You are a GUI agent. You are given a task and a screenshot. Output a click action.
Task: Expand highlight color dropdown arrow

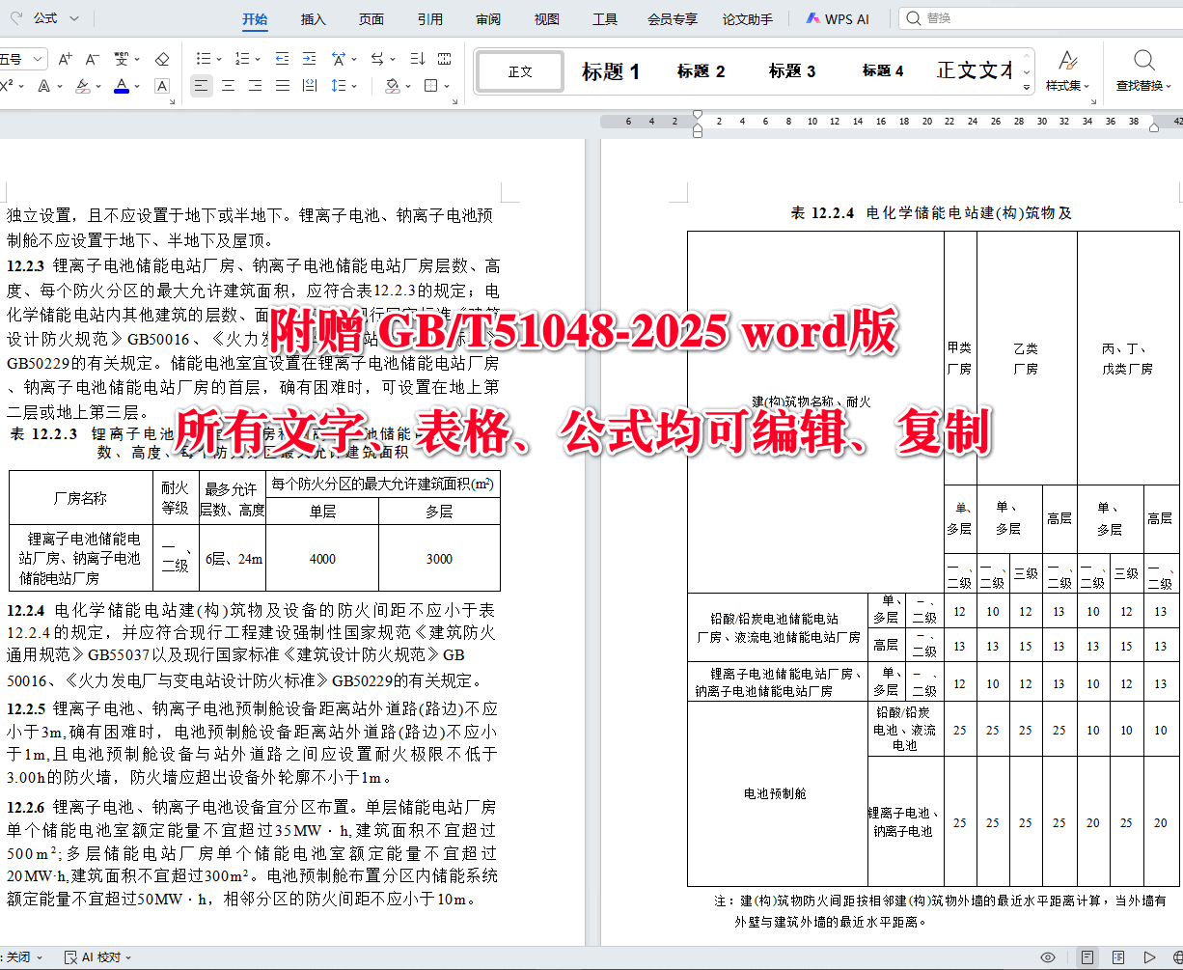tap(99, 86)
